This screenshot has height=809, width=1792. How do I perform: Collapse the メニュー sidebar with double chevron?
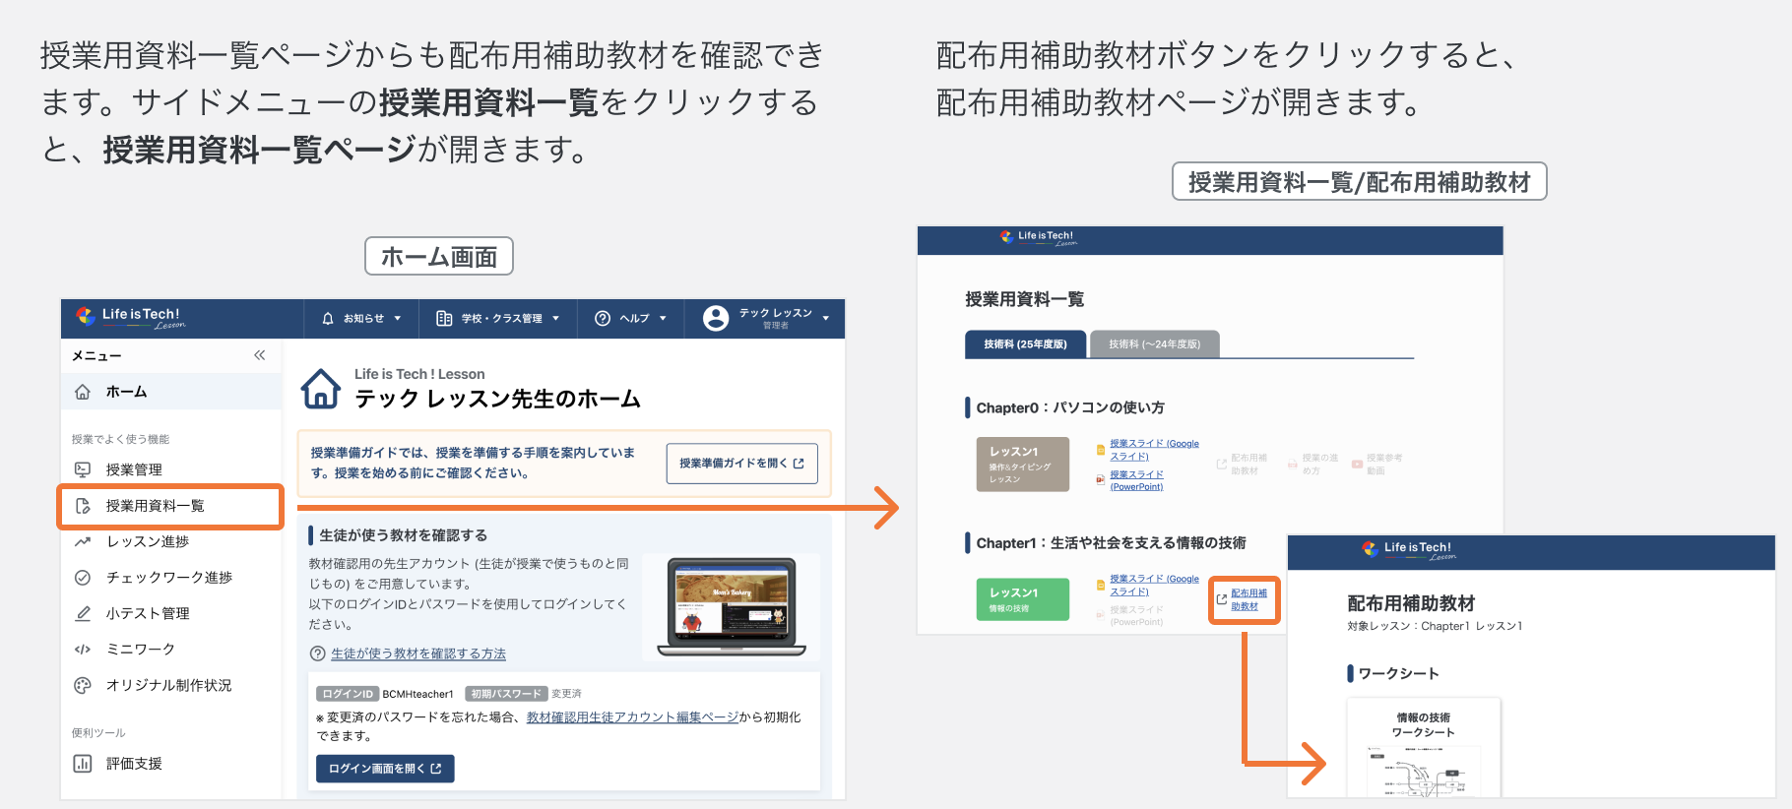coord(259,355)
